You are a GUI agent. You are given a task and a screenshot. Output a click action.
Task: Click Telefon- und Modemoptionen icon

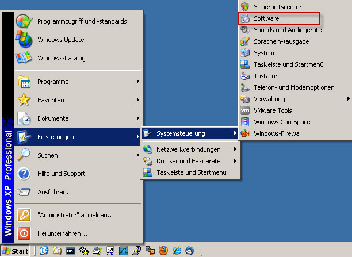coord(245,87)
